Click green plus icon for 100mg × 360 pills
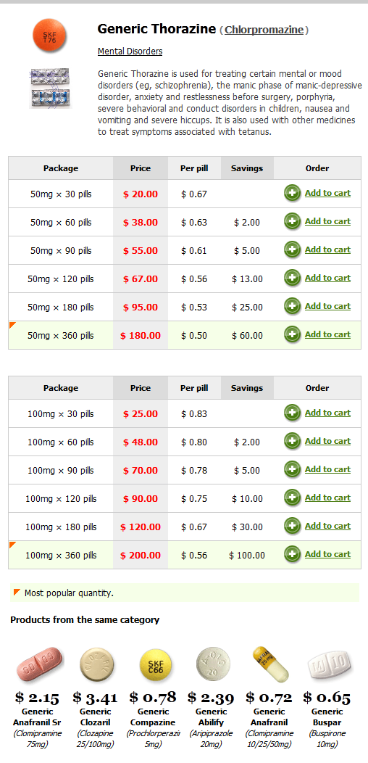 pyautogui.click(x=292, y=554)
